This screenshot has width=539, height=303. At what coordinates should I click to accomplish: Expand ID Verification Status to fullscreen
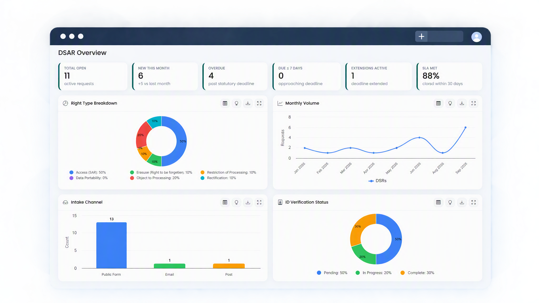pos(473,202)
